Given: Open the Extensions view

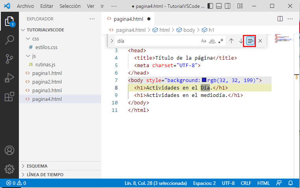Looking at the screenshot, I should point(9,96).
